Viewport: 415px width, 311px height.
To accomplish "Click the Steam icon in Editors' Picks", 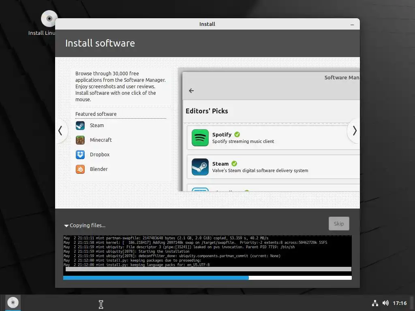I will [x=200, y=166].
